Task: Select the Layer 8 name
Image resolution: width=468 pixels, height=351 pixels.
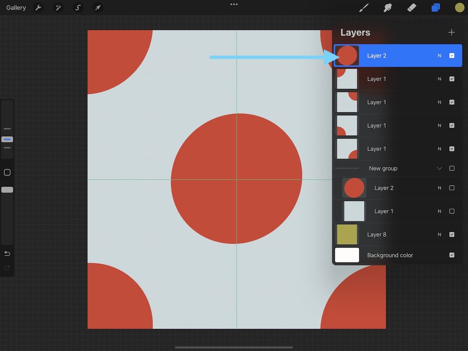Action: (x=377, y=234)
